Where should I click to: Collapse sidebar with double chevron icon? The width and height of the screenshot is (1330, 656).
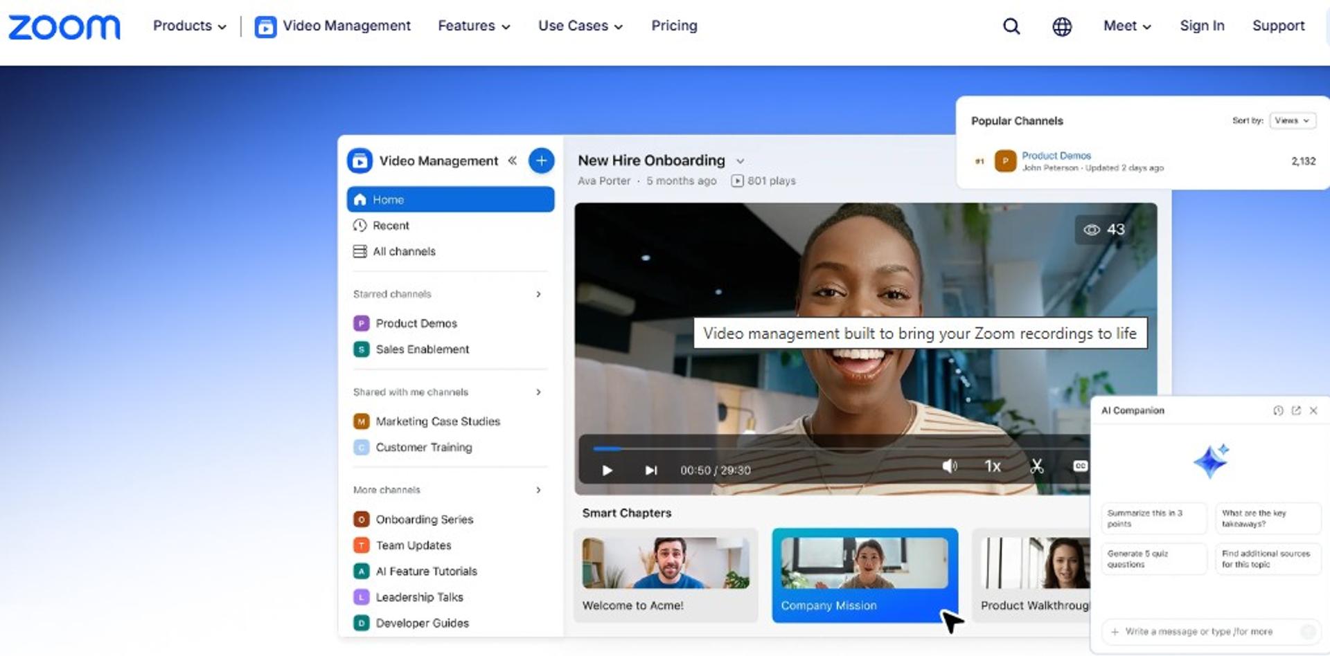pos(512,161)
